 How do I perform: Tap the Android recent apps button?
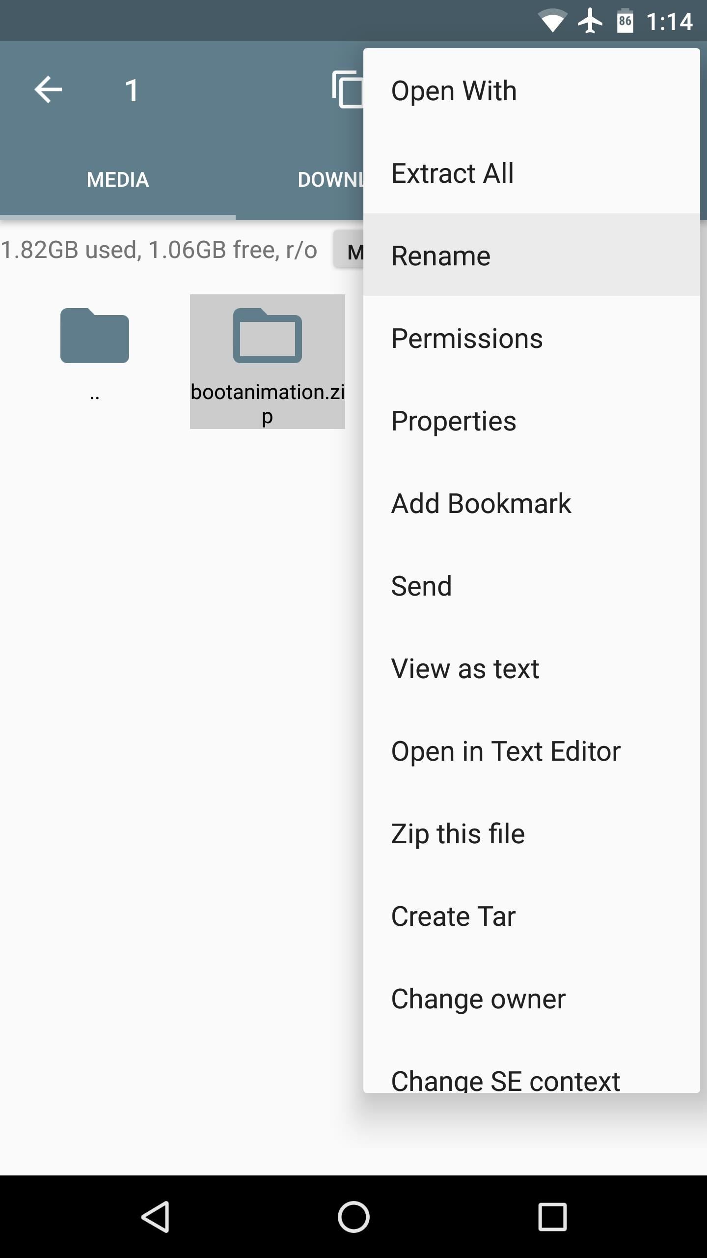552,1217
